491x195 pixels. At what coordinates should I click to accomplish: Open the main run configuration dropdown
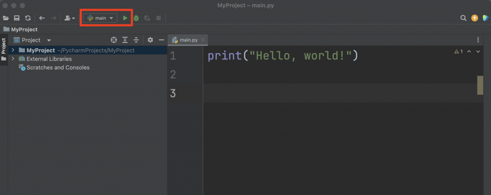[100, 18]
